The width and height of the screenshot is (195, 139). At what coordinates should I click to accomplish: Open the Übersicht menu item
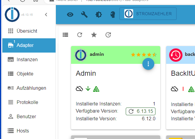click(x=29, y=31)
